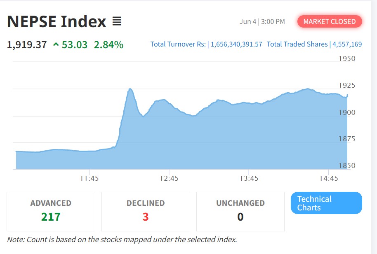Click the NEPSE Index heading
Image resolution: width=377 pixels, height=254 pixels.
(57, 21)
